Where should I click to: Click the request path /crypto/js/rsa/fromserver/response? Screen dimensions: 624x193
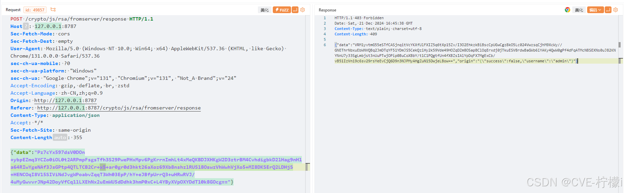point(76,19)
